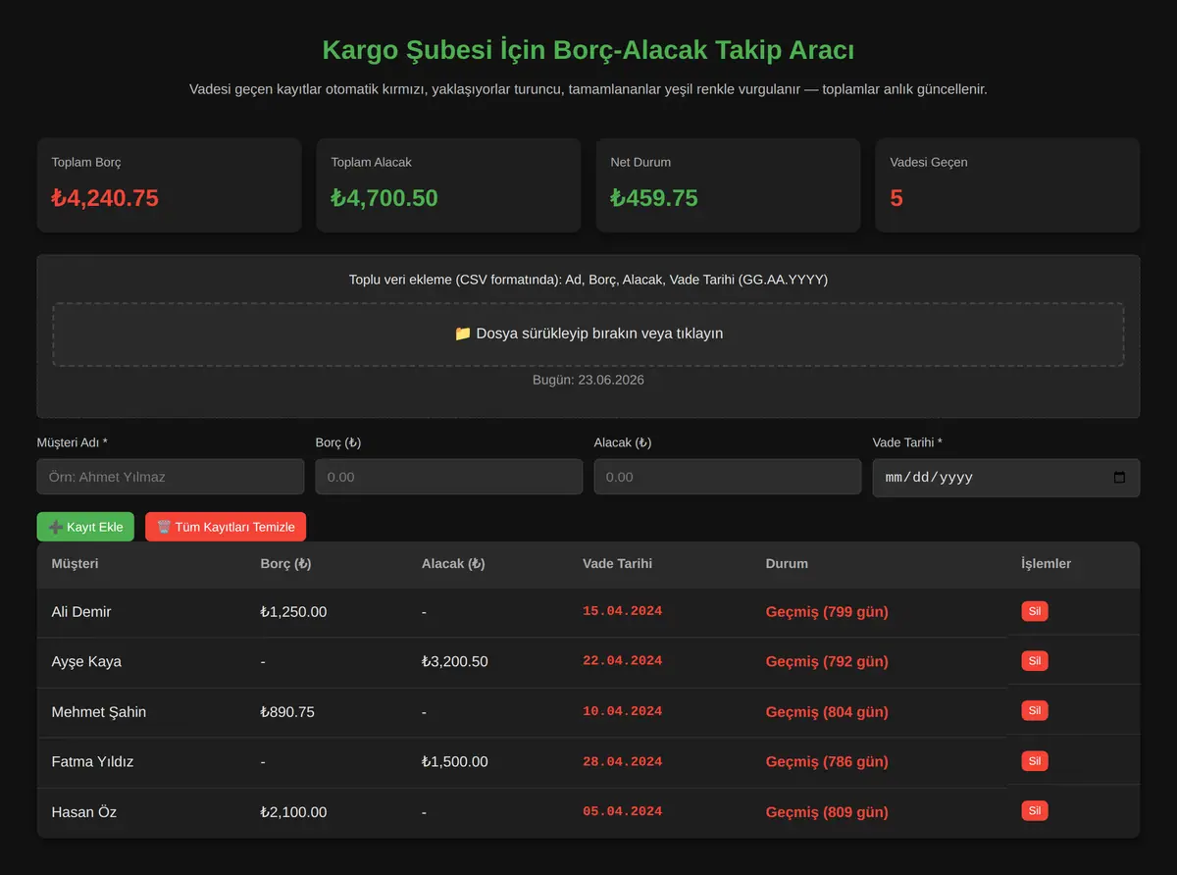Click the due date 22.04.2024
Image resolution: width=1177 pixels, height=875 pixels.
623,661
